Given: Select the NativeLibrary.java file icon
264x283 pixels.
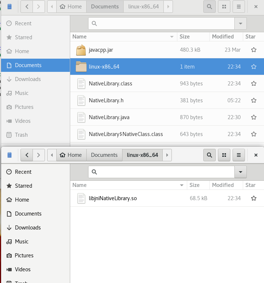Looking at the screenshot, I should click(81, 117).
